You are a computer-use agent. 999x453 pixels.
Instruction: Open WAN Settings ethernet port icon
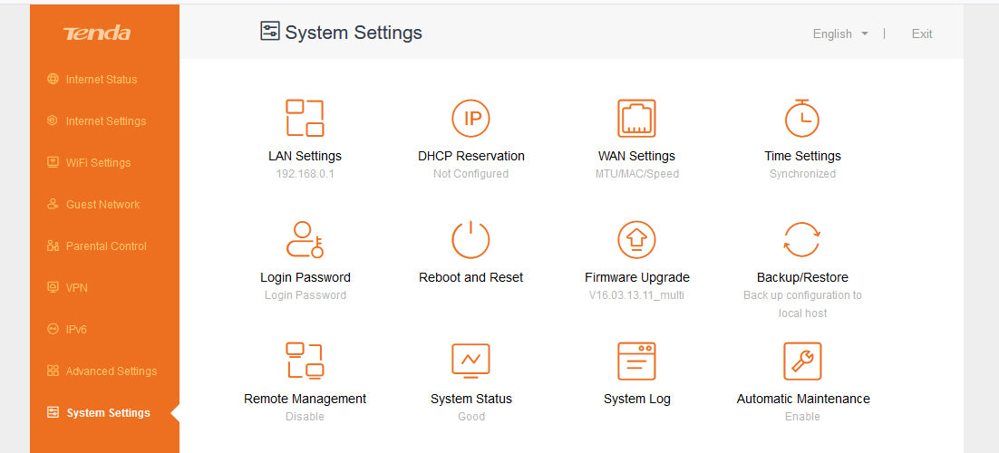click(636, 119)
